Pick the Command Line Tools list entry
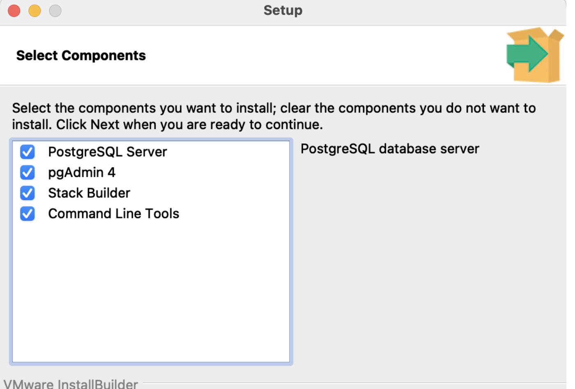The width and height of the screenshot is (575, 389). 113,213
